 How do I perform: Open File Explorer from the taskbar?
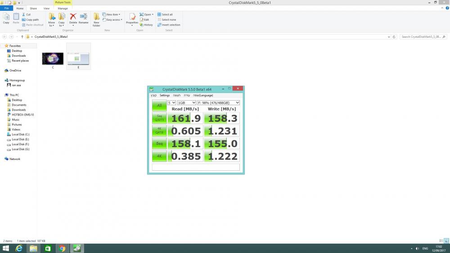[33, 249]
